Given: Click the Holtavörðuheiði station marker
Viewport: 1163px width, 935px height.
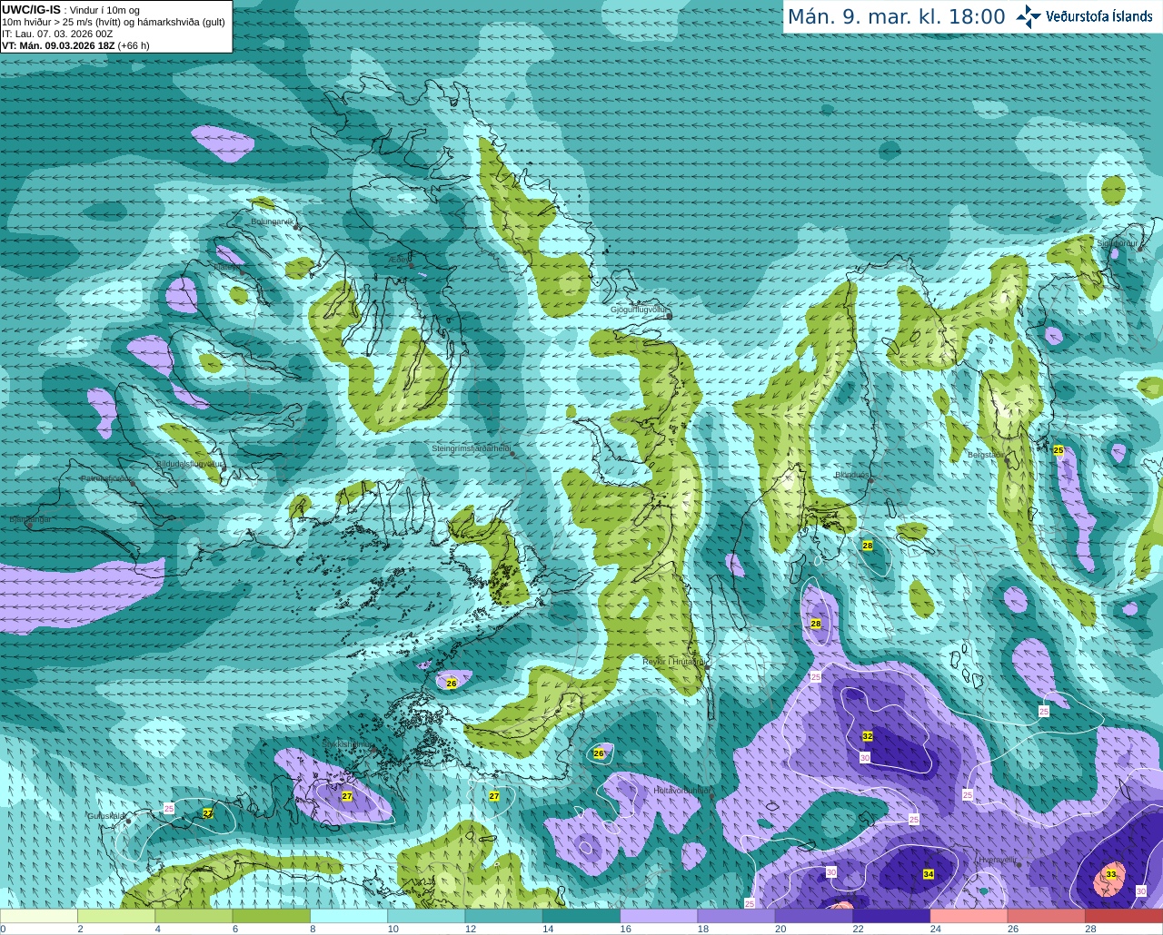Looking at the screenshot, I should (711, 796).
